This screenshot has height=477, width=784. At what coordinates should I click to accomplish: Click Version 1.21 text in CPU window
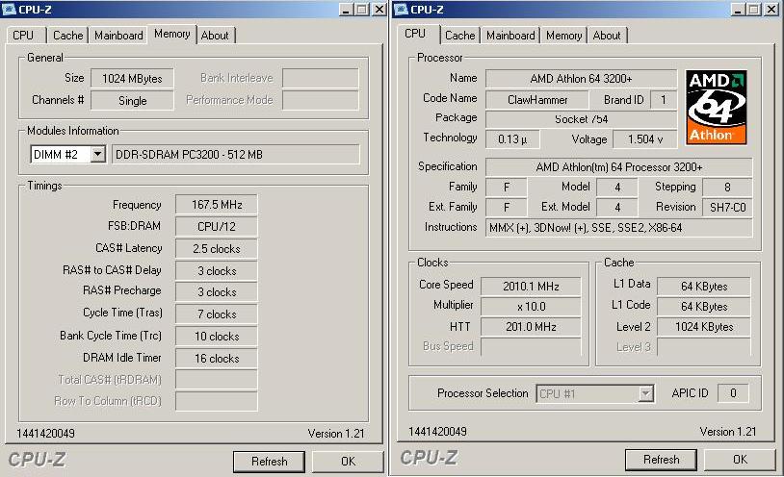pos(728,432)
